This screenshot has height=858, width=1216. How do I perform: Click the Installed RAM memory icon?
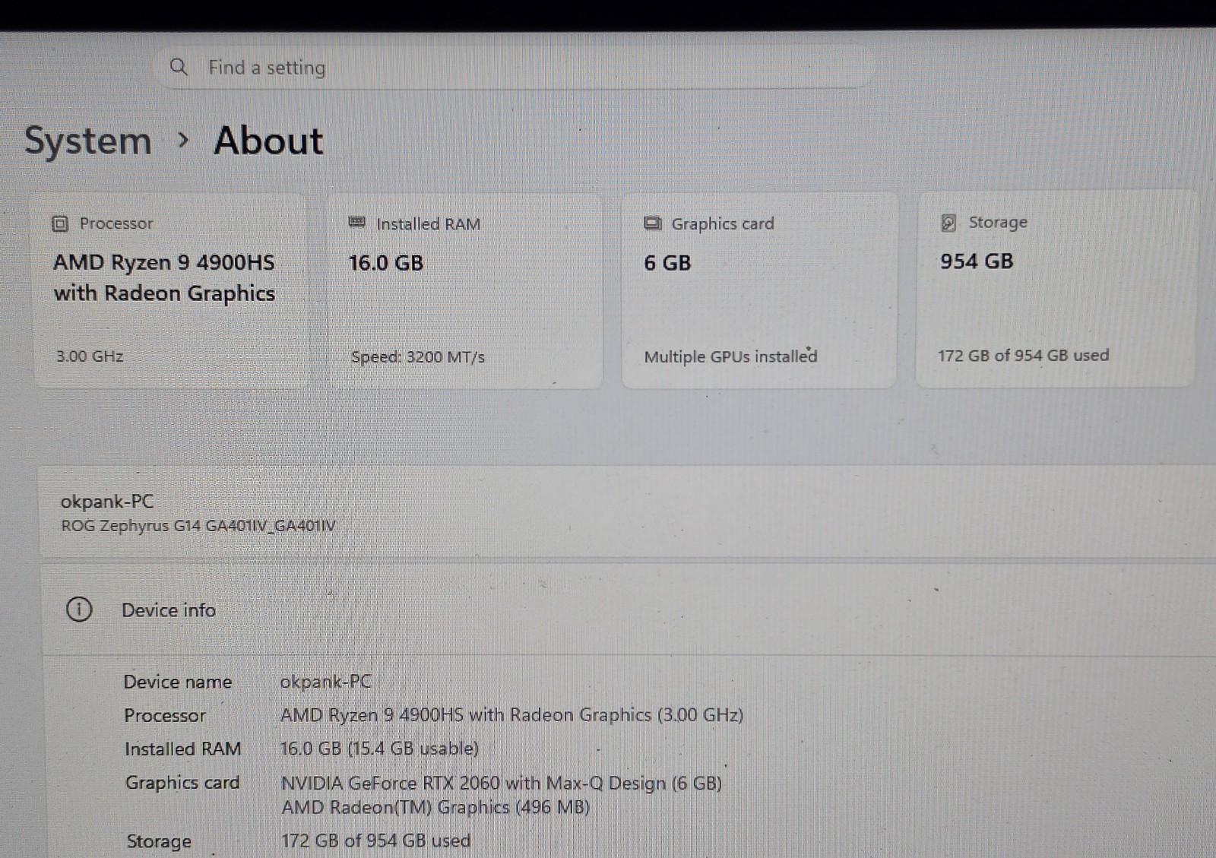[356, 223]
